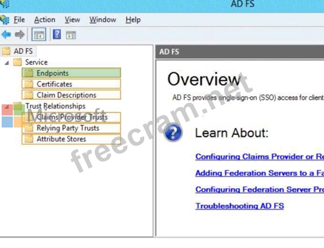Toggle the Show/Hide Action Pane toolbar icon
Image resolution: width=324 pixels, height=248 pixels.
(71, 35)
